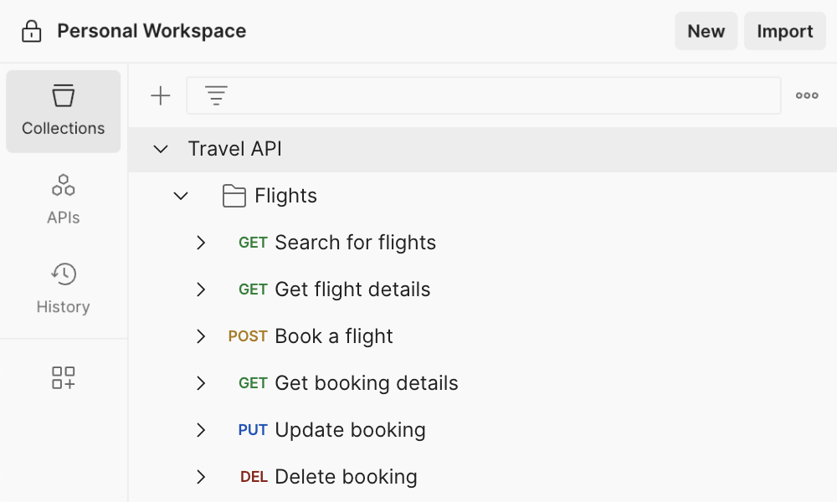Click the filter icon in search bar
The image size is (837, 502).
pos(217,96)
